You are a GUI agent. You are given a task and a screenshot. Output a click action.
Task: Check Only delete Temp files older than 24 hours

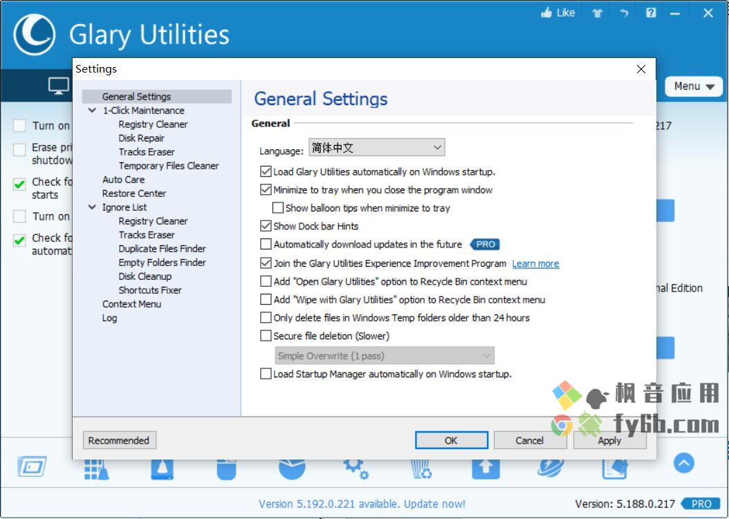(266, 318)
